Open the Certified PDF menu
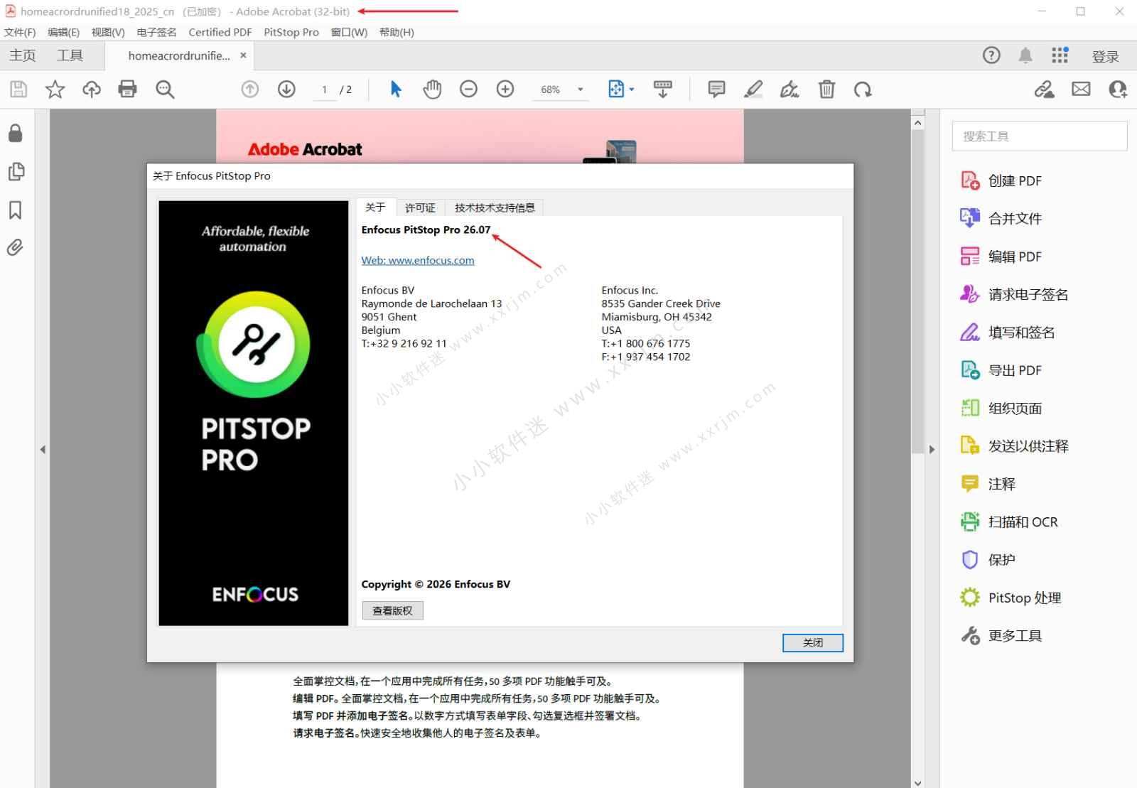Viewport: 1137px width, 788px height. point(220,32)
